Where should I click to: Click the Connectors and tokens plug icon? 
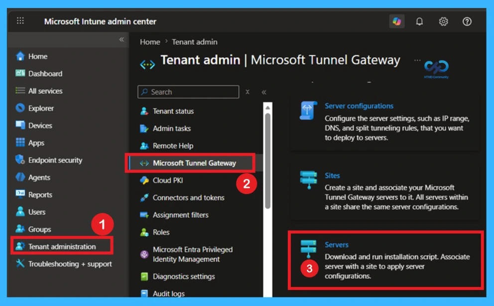(144, 198)
